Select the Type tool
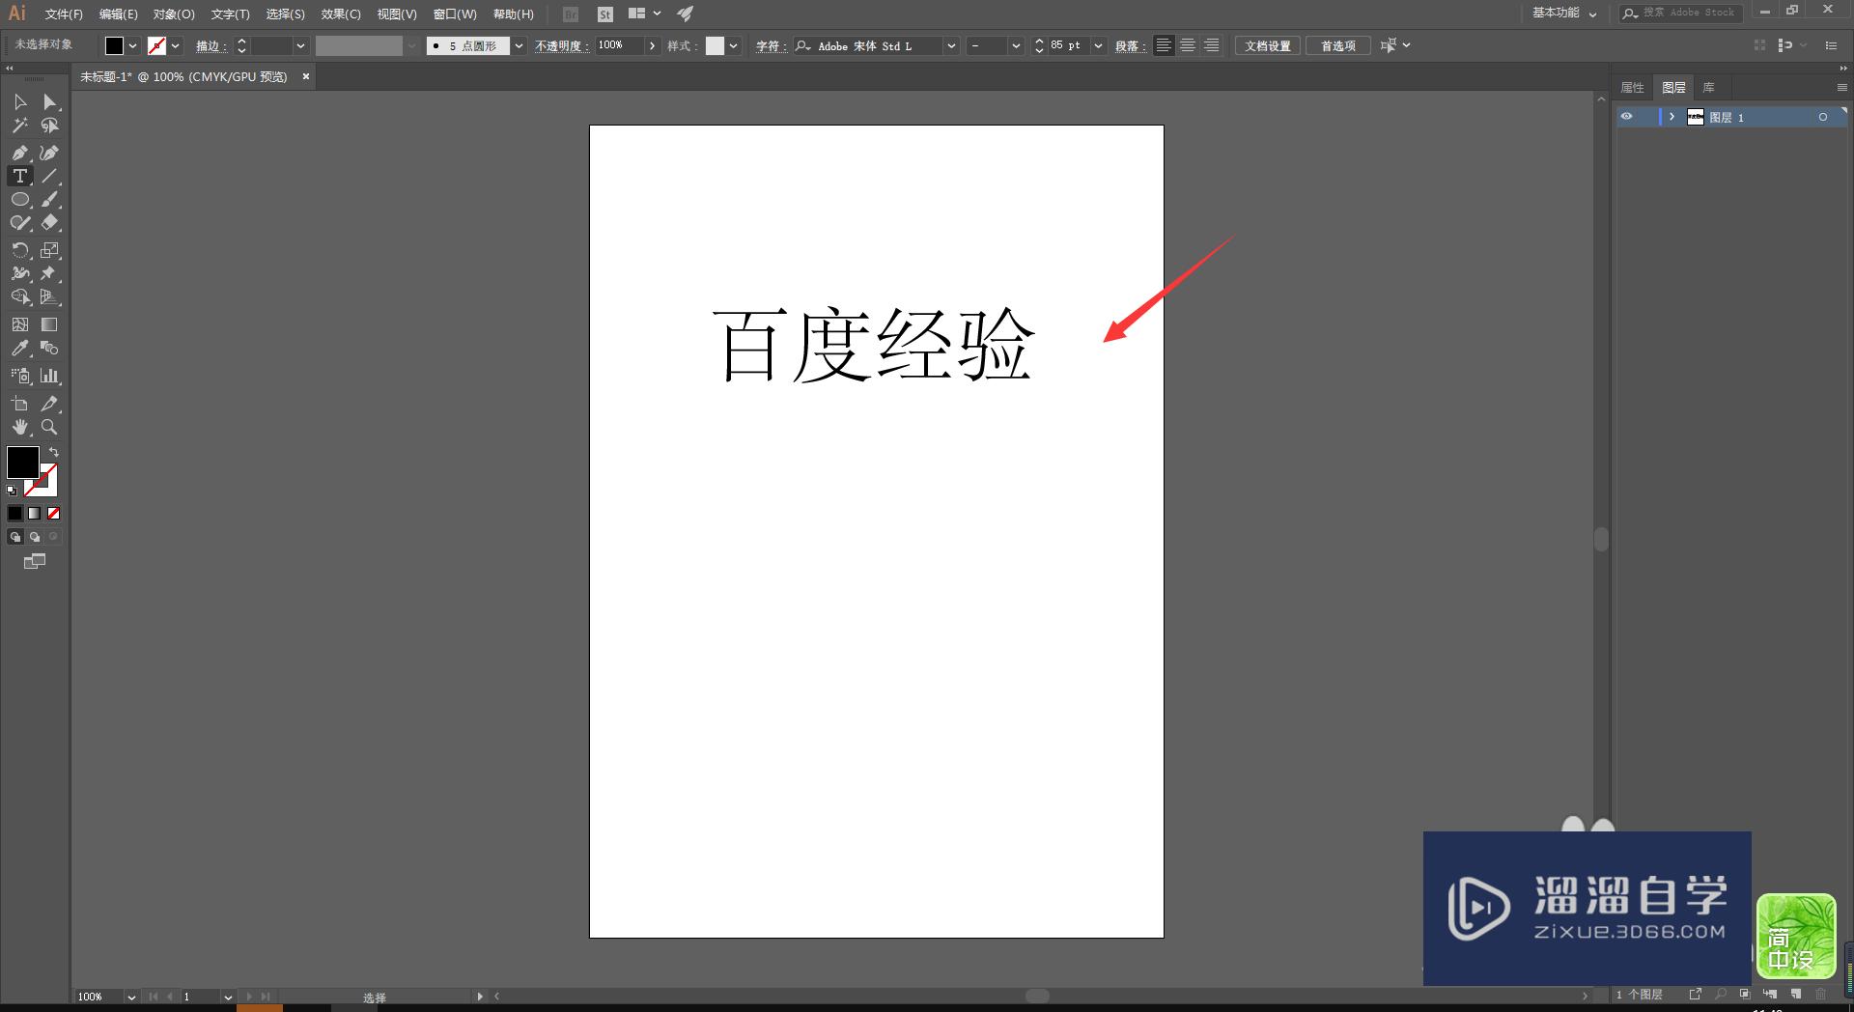 (19, 176)
